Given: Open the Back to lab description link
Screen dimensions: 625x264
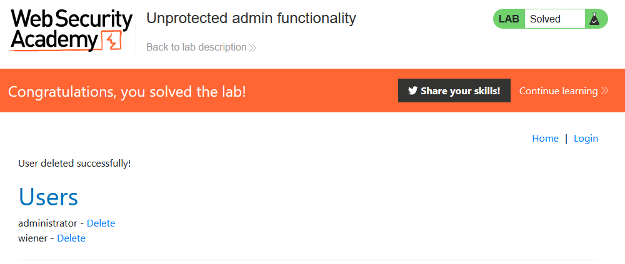Looking at the screenshot, I should tap(196, 47).
